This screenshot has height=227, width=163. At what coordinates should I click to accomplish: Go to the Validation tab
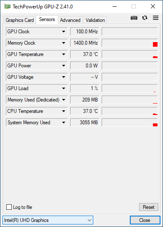point(95,20)
